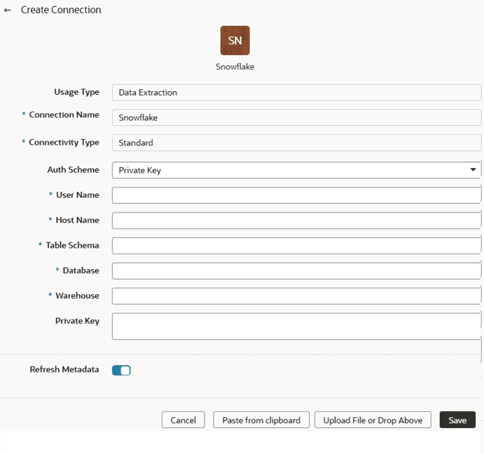This screenshot has height=454, width=484.
Task: Focus the Database input
Action: tap(296, 271)
